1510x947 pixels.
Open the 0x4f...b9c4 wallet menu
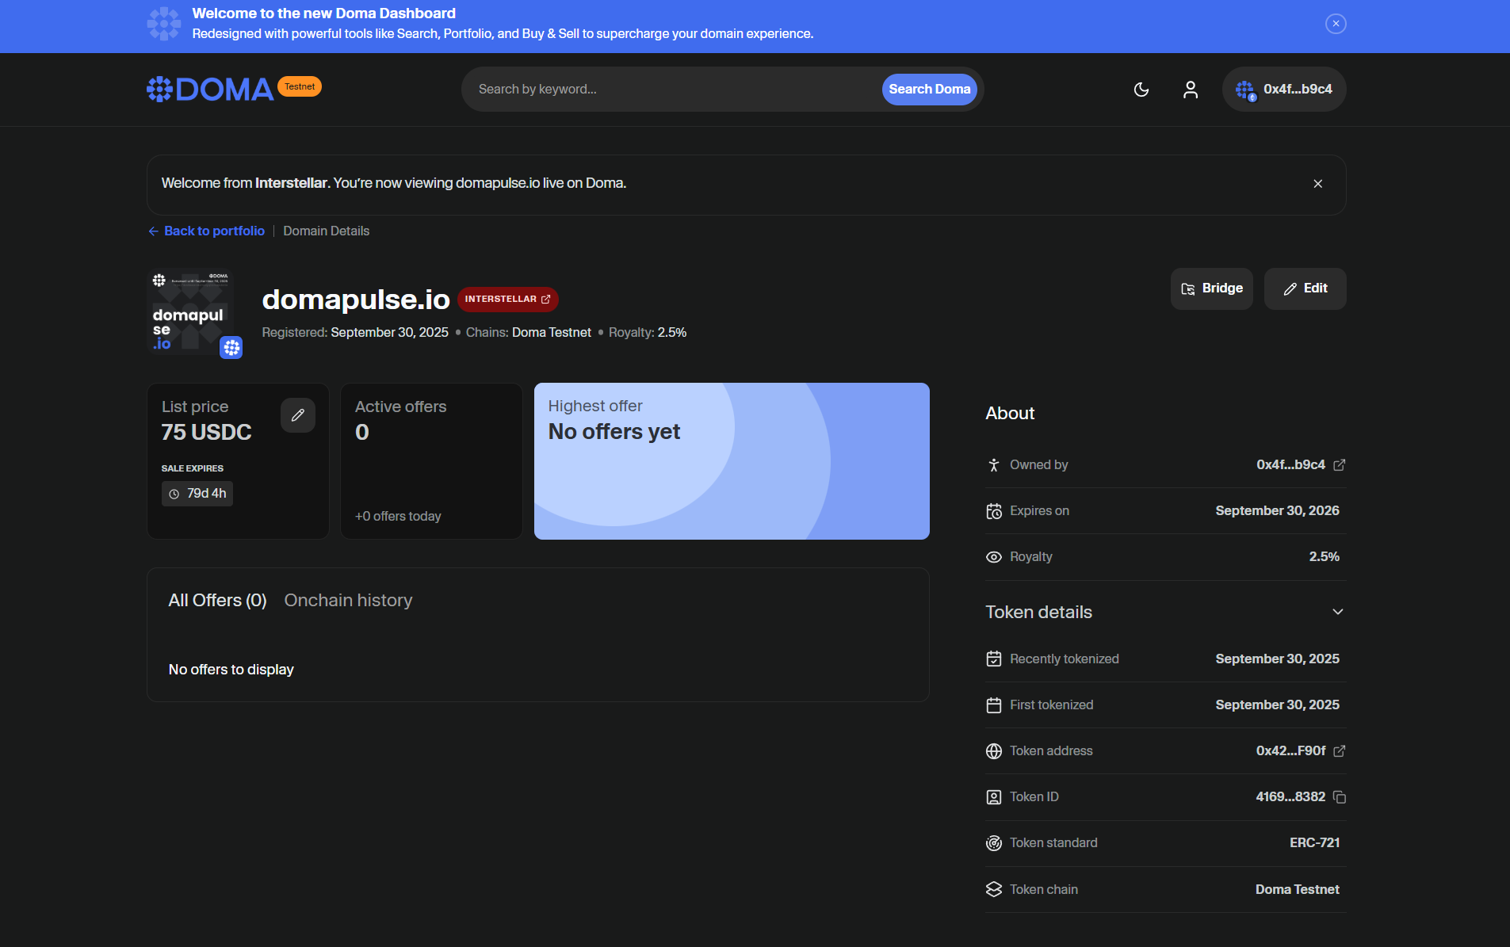pyautogui.click(x=1283, y=90)
